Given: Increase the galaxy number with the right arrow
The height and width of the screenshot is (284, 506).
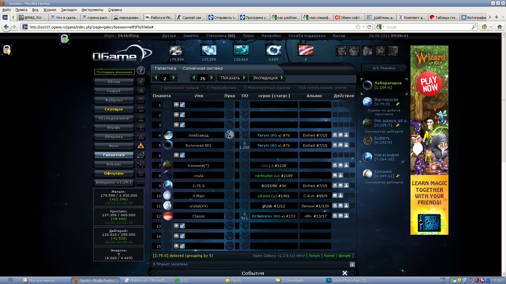Looking at the screenshot, I should pyautogui.click(x=174, y=78).
